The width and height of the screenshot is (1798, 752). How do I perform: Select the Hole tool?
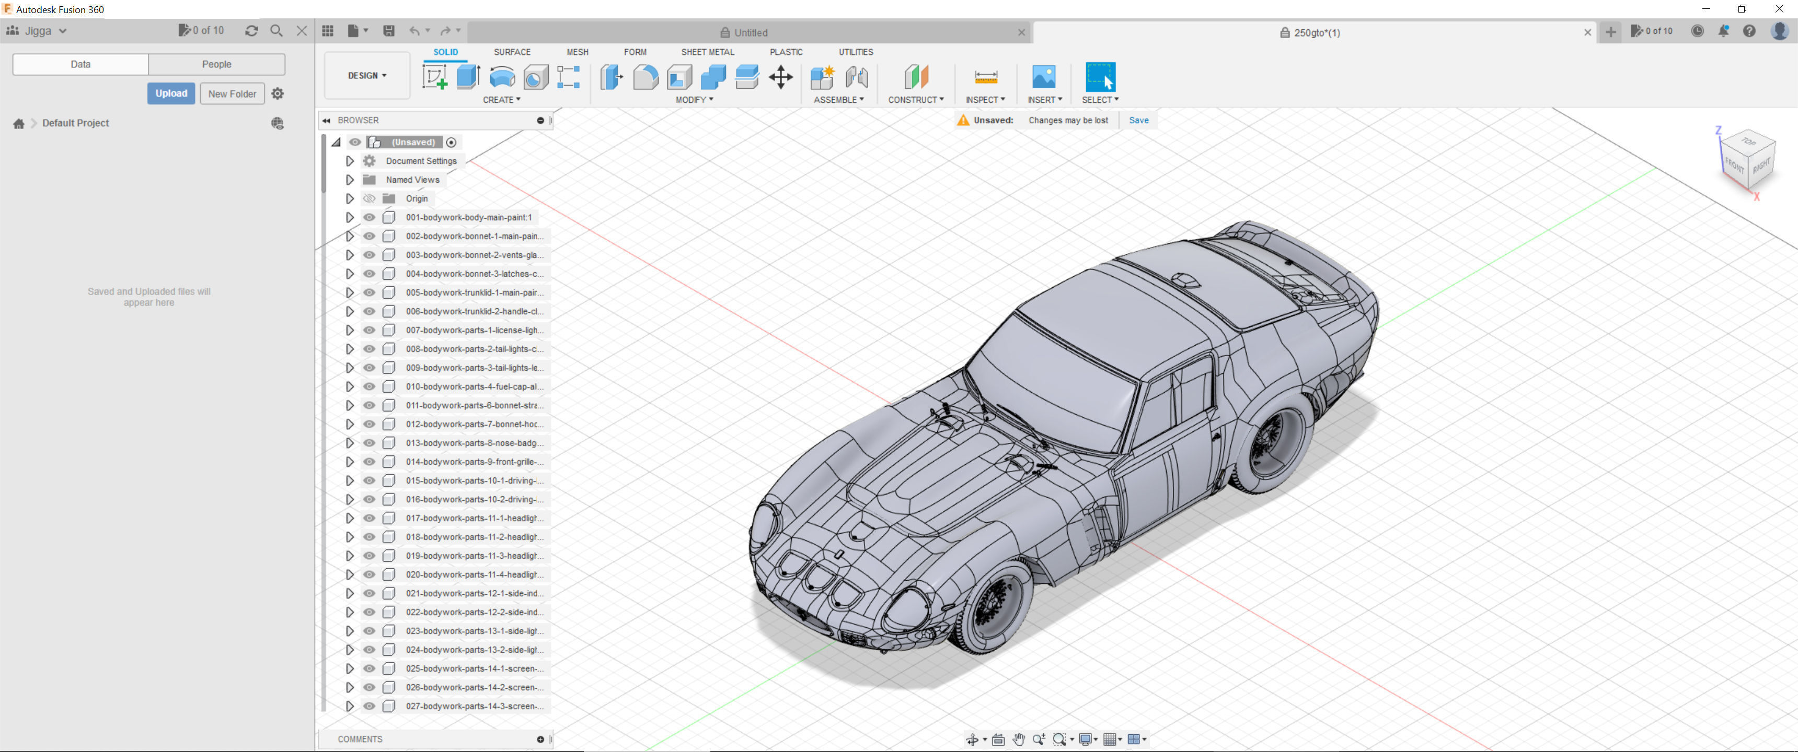(x=535, y=77)
